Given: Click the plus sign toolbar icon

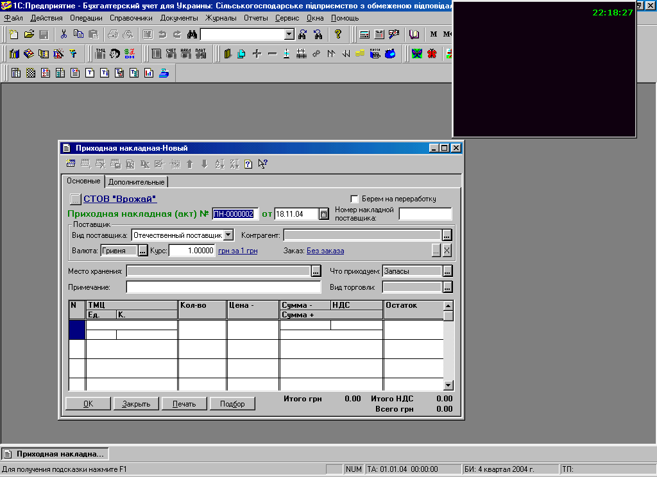Looking at the screenshot, I should click(257, 54).
